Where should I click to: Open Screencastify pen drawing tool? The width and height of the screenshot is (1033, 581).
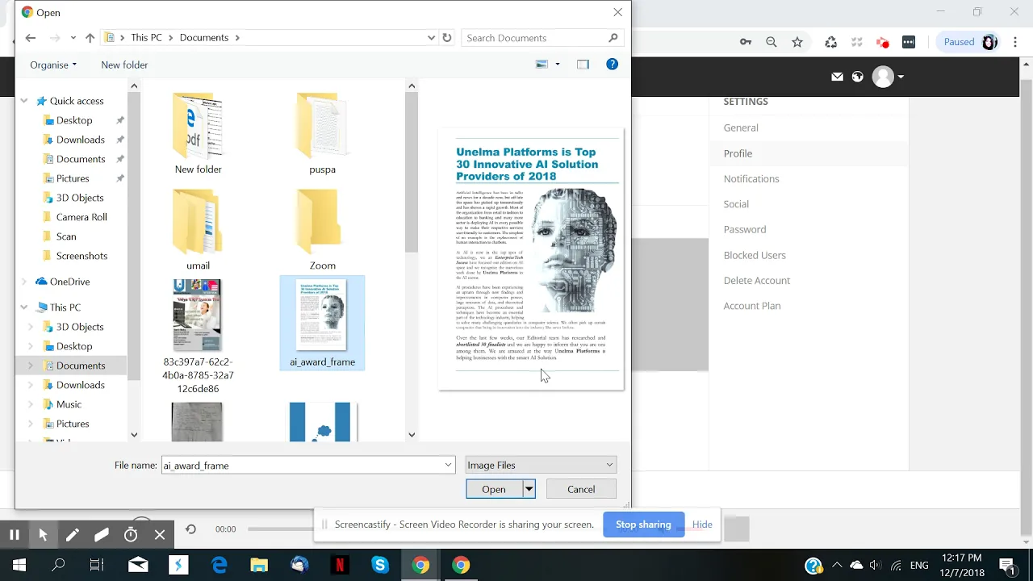(73, 534)
